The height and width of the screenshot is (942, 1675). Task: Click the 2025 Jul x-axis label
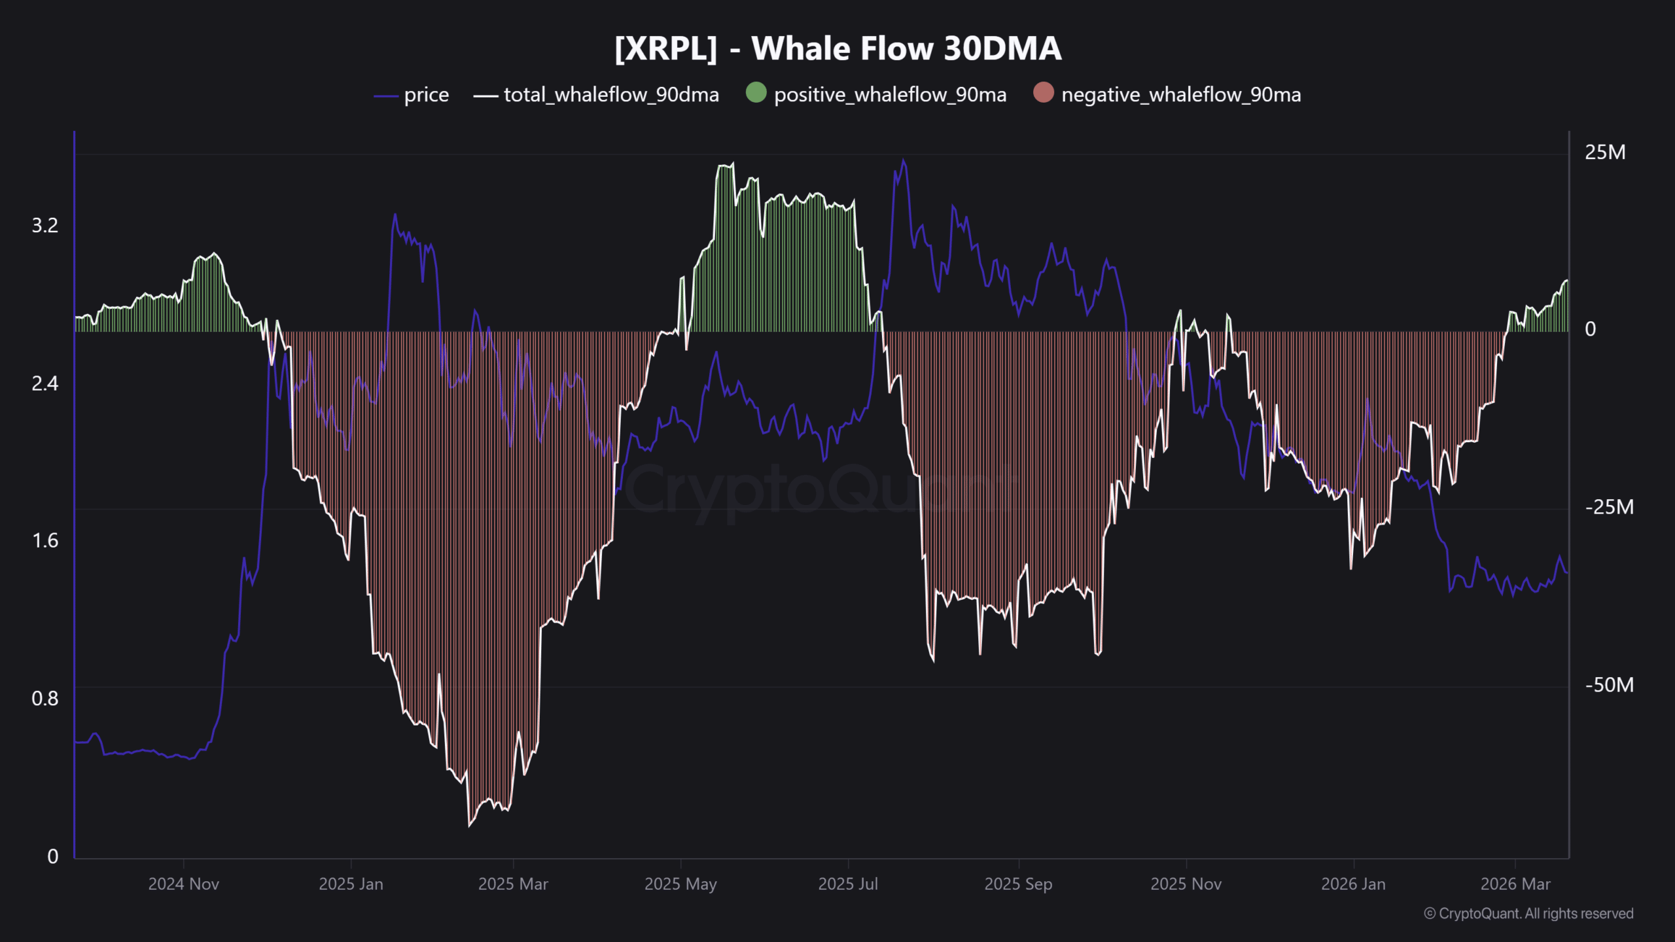pyautogui.click(x=848, y=884)
